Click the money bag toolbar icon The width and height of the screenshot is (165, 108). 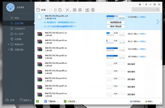(x=93, y=10)
